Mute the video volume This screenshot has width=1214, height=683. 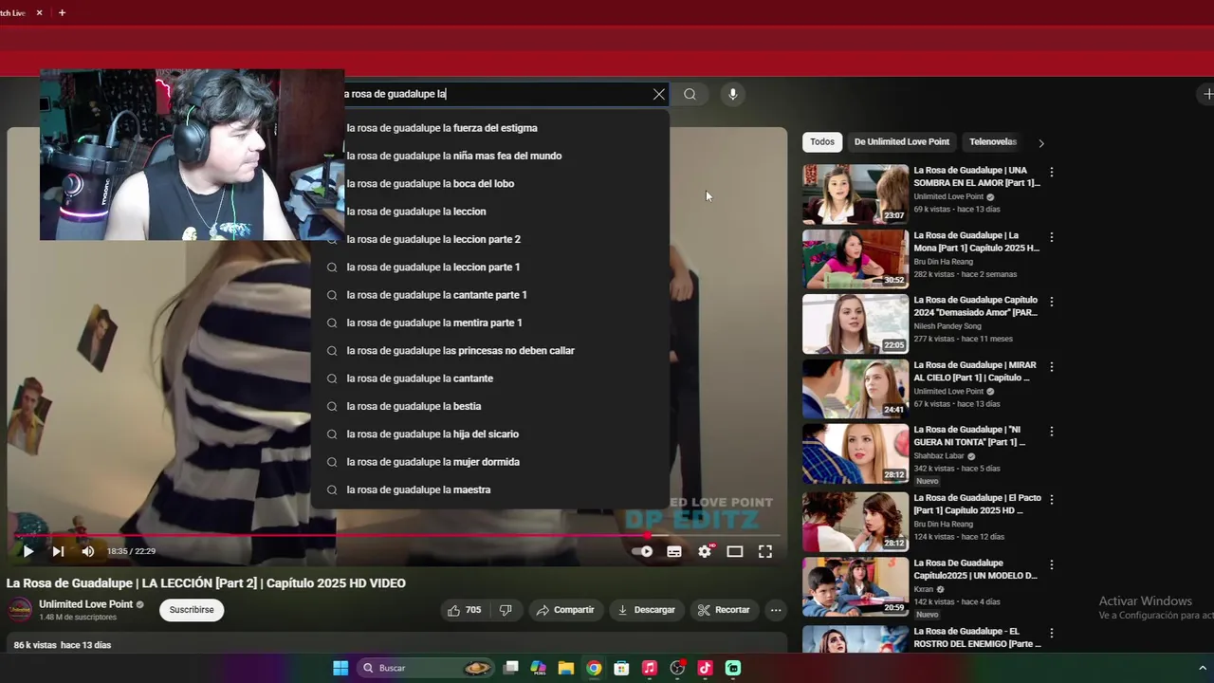88,551
